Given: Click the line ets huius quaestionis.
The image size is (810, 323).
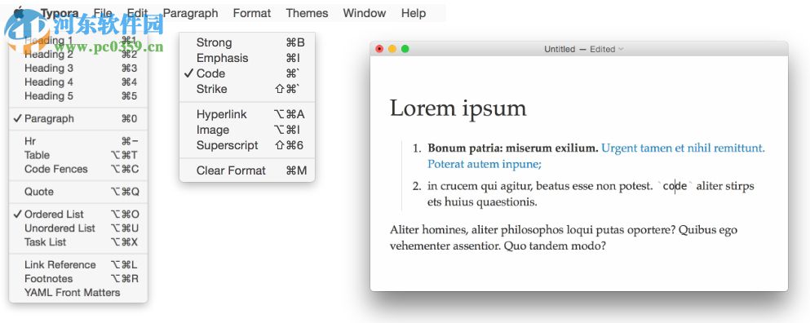Looking at the screenshot, I should pyautogui.click(x=482, y=202).
